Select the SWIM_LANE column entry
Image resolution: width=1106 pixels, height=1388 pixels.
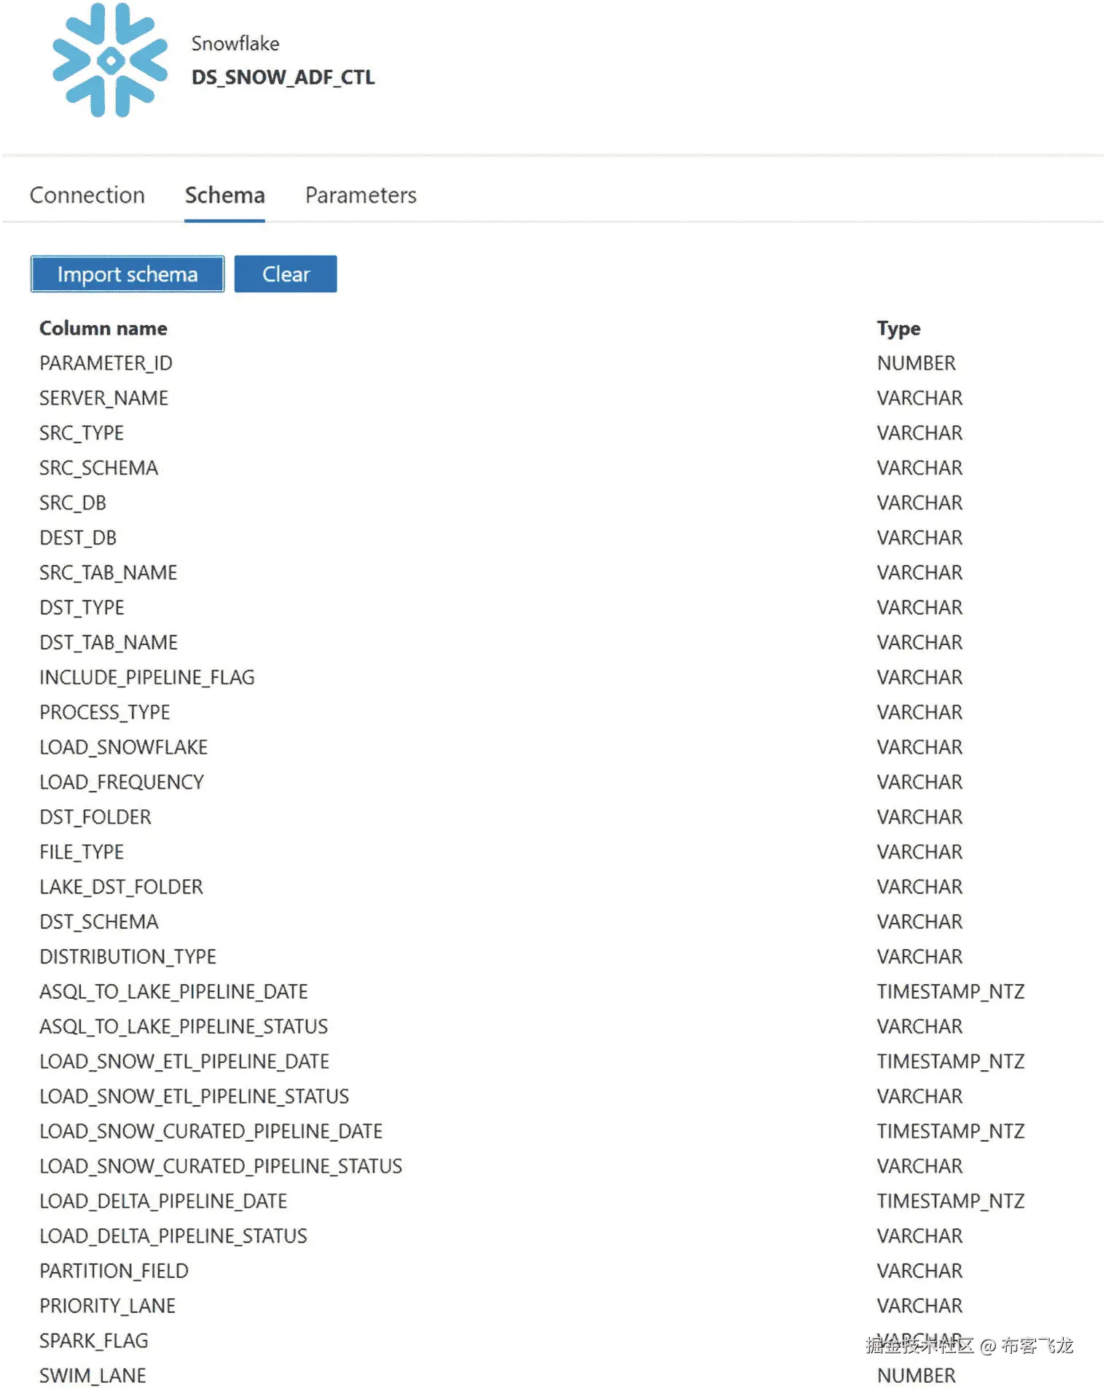[x=93, y=1376]
